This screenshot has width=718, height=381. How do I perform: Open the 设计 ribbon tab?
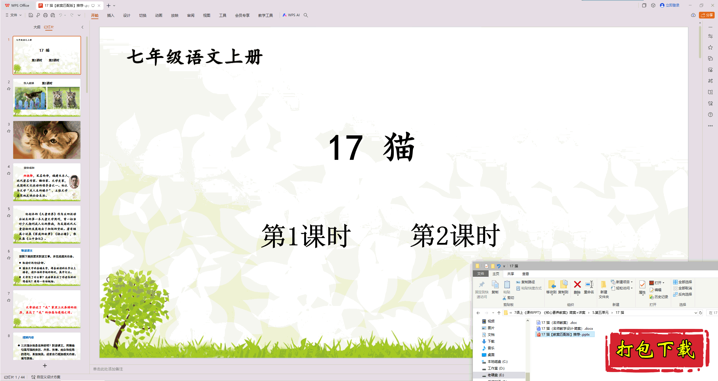[x=126, y=15]
